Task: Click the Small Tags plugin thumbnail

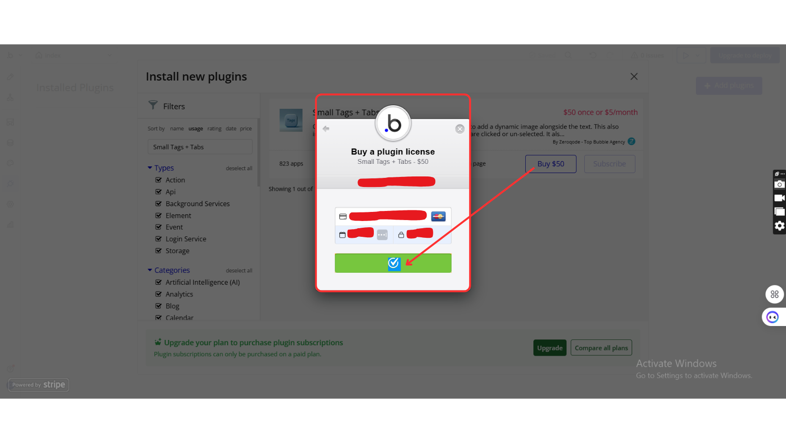Action: pyautogui.click(x=291, y=120)
